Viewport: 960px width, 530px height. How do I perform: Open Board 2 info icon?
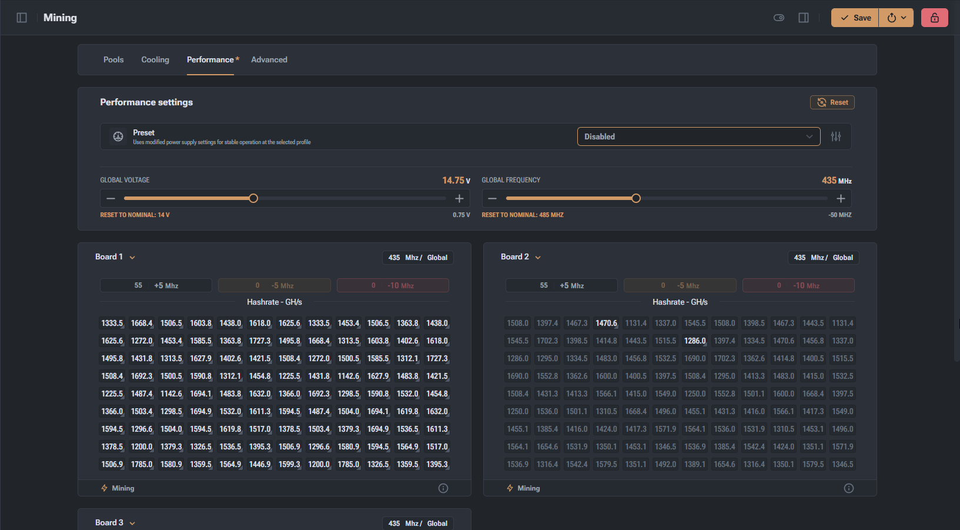click(x=849, y=488)
